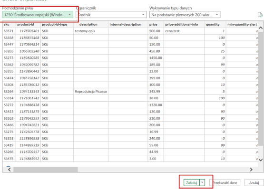Click the sku cell S3362
This screenshot has height=189, width=264.
tap(9, 65)
